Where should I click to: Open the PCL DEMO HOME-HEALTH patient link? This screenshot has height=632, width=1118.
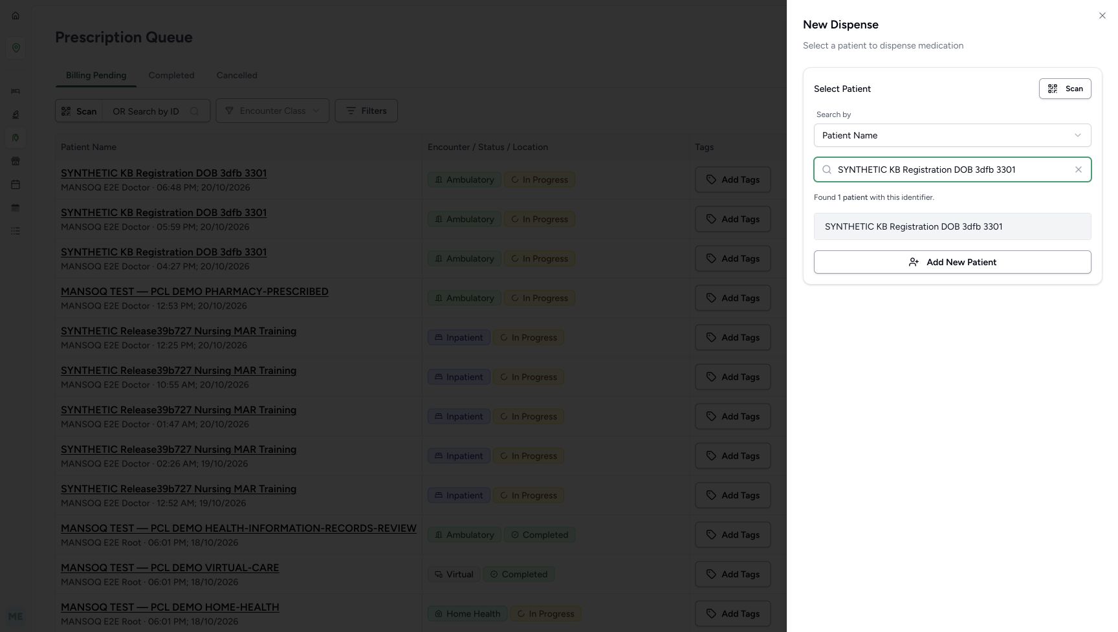(170, 607)
